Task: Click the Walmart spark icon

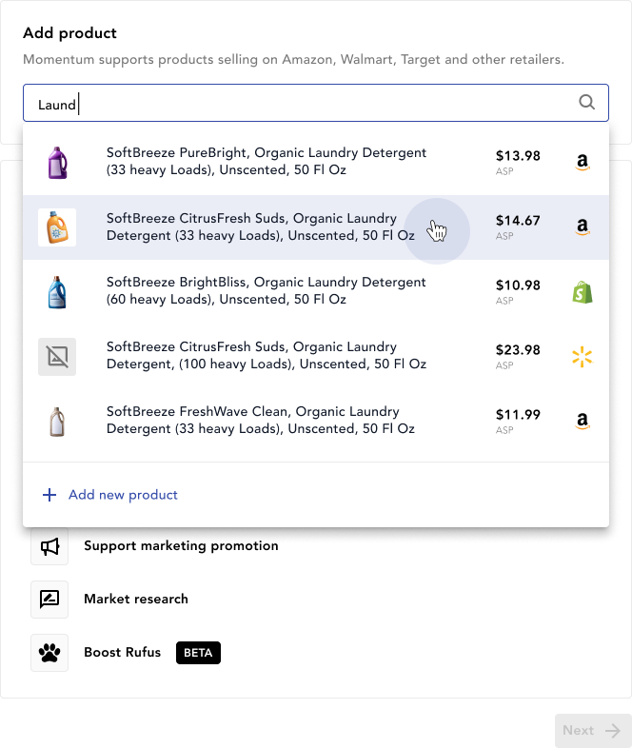Action: 582,357
